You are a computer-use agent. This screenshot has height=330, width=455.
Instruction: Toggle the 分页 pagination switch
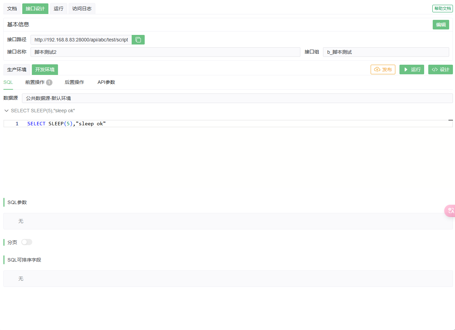tap(27, 242)
